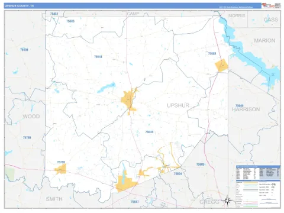Screen dimensions: 284x213
Task: Select ZIP code label 75765
Action: (x=27, y=137)
